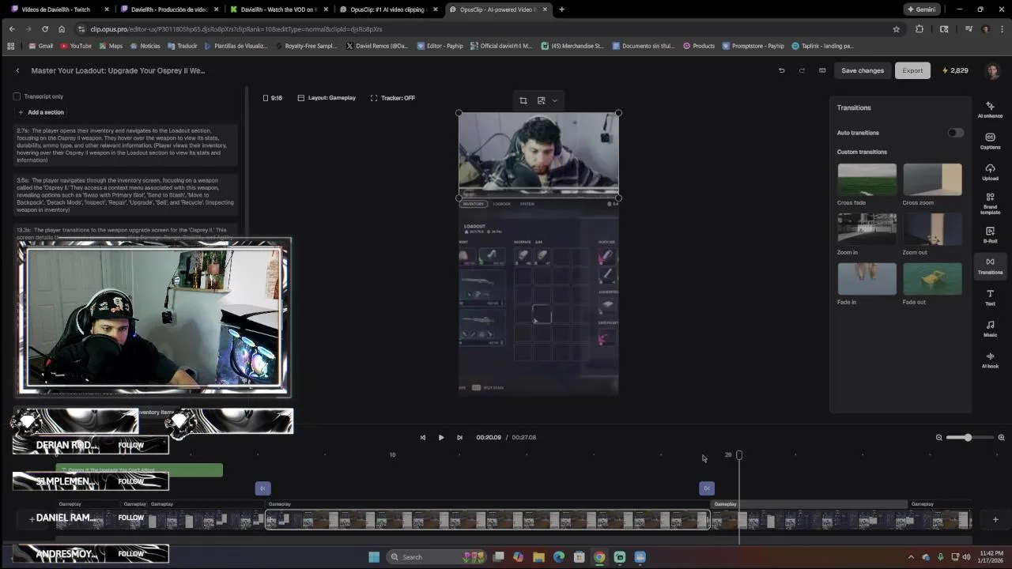Screen dimensions: 1012x569
Task: Click the first purple transition marker on timeline
Action: (262, 488)
